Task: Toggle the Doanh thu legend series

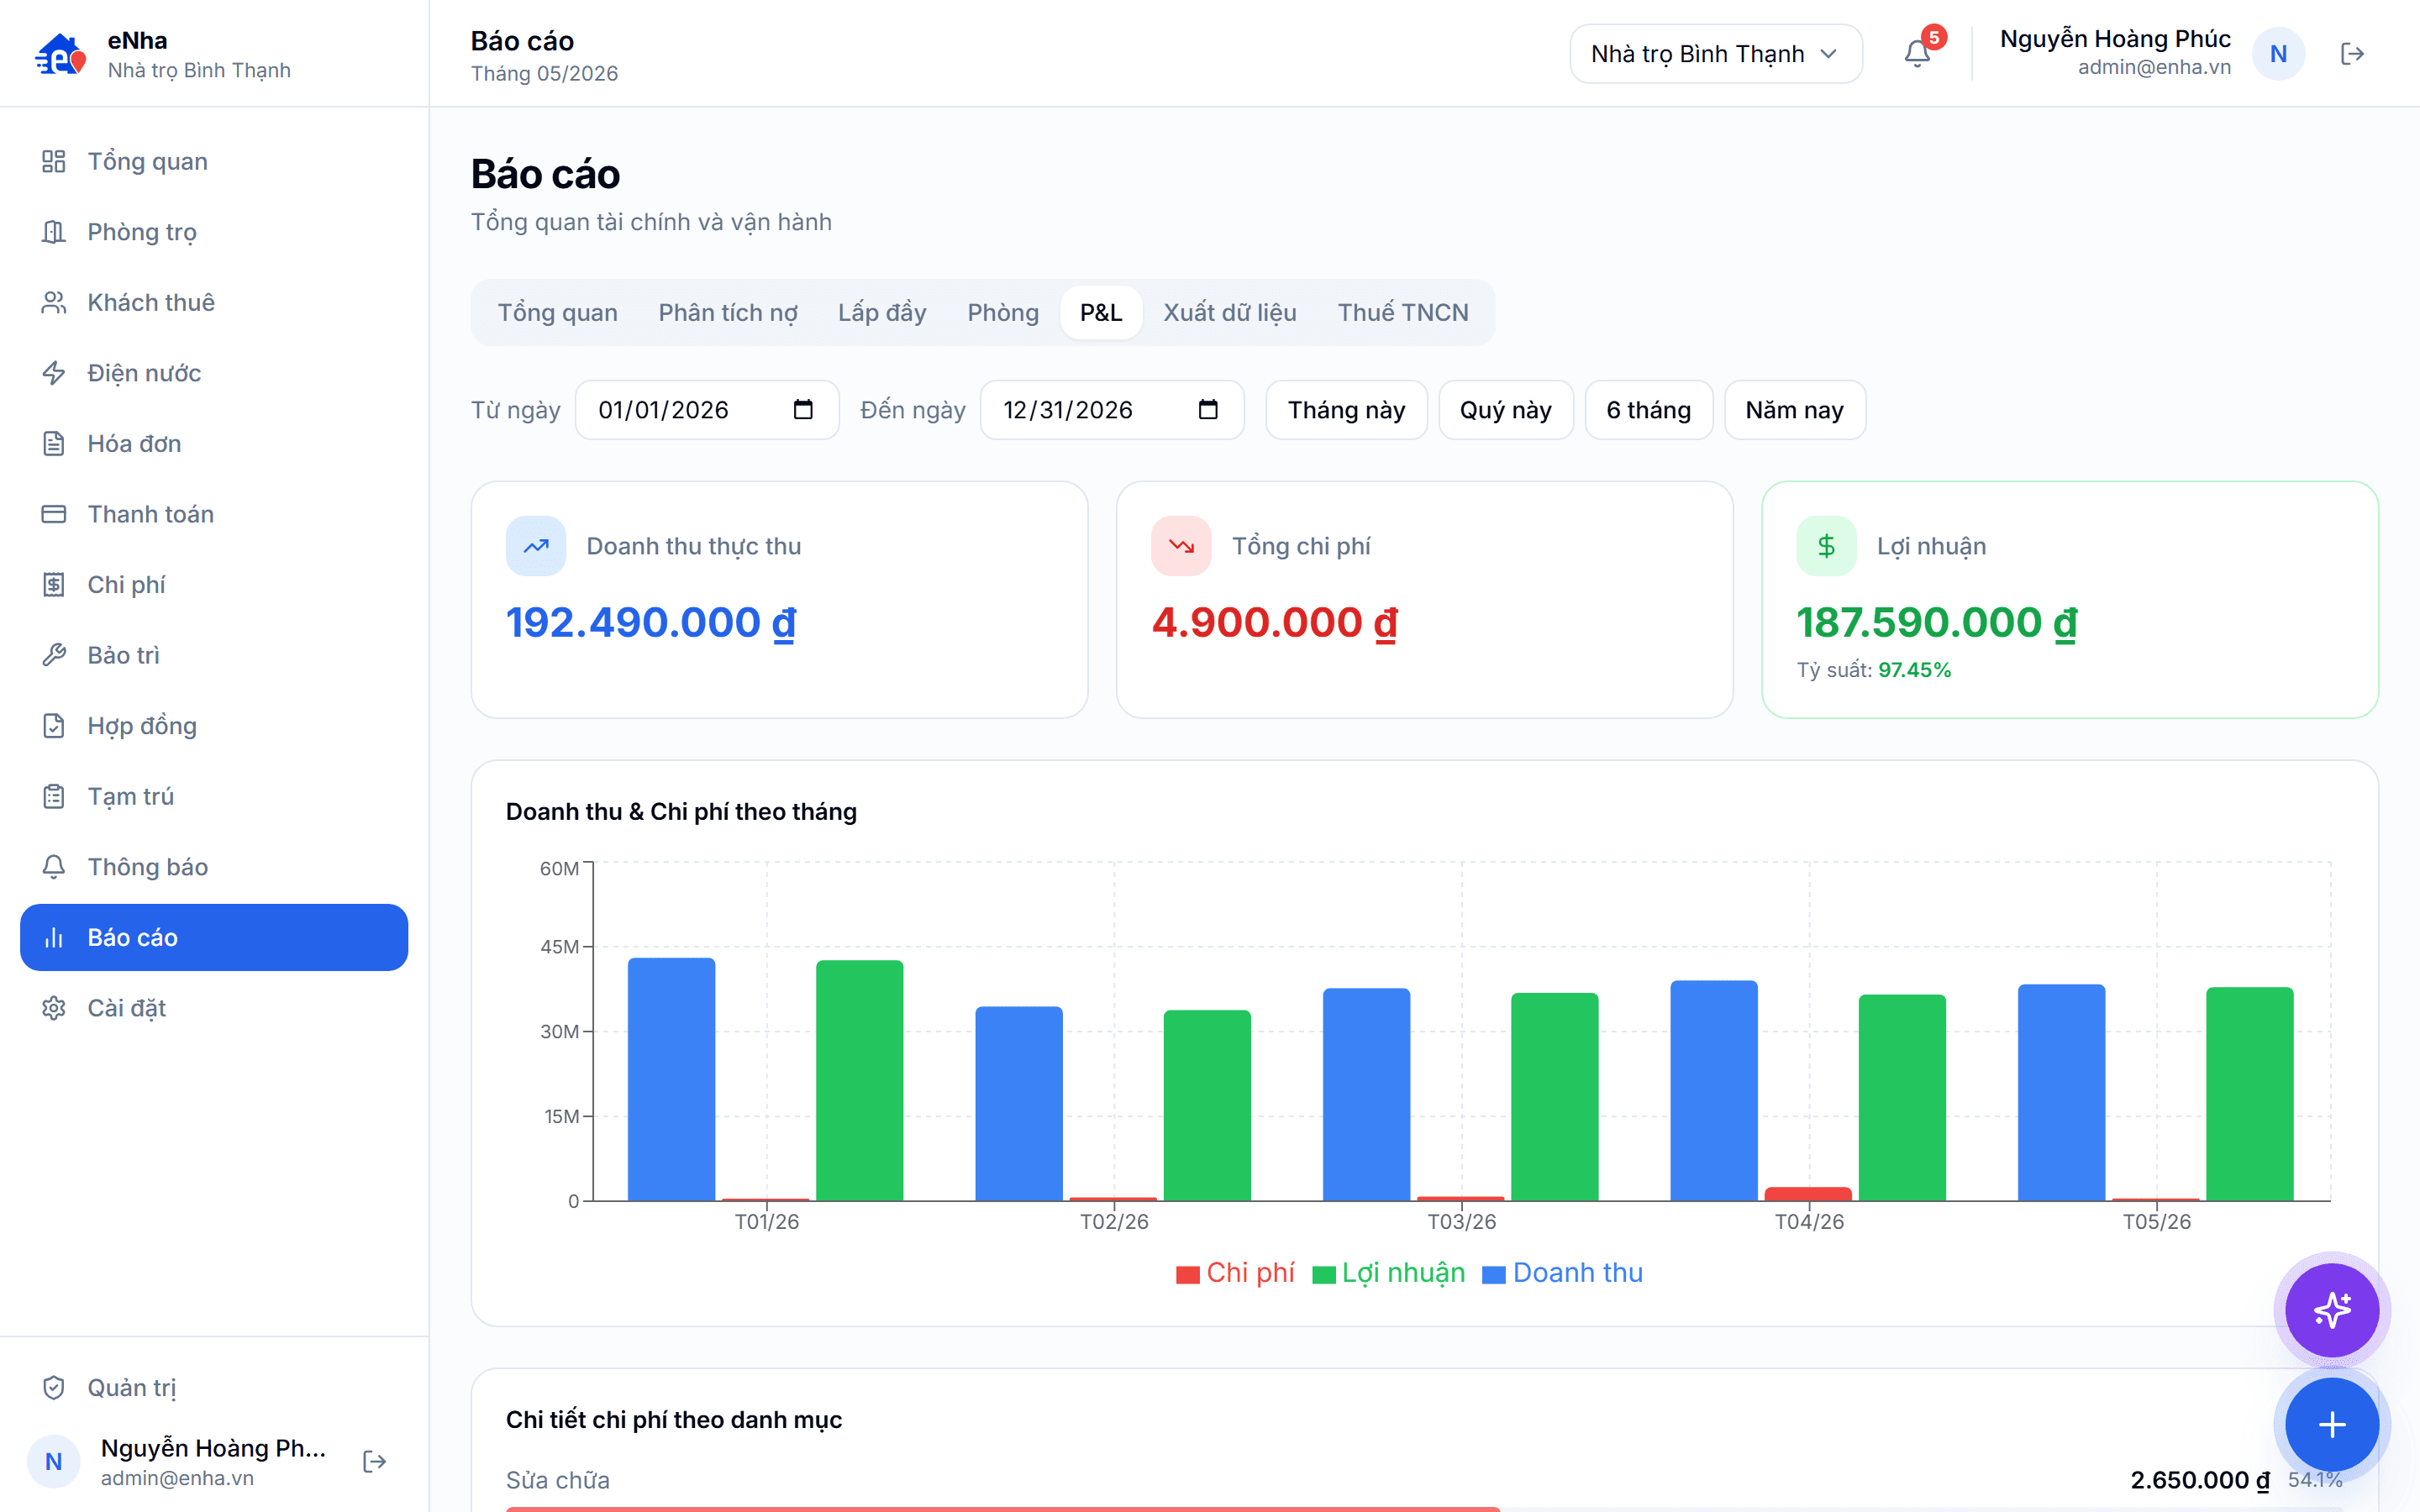Action: click(x=1562, y=1272)
